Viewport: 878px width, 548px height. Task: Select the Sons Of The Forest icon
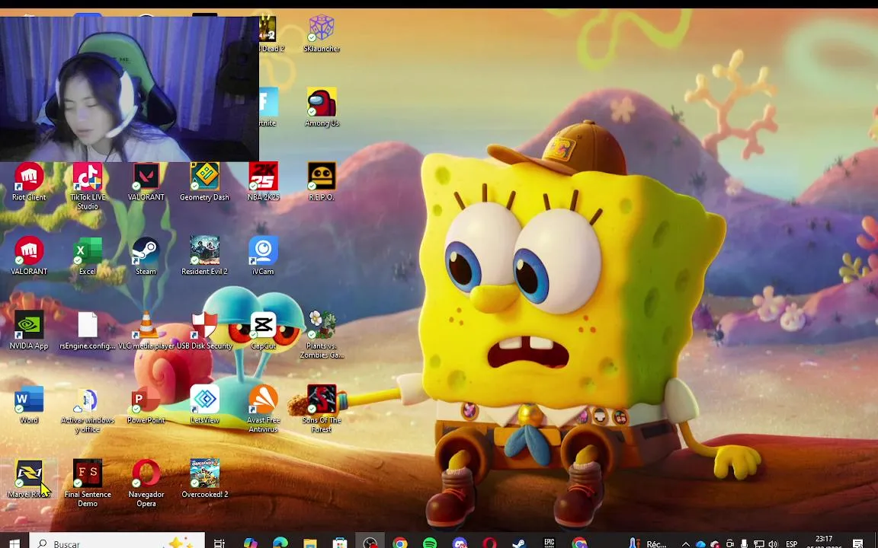pos(322,409)
